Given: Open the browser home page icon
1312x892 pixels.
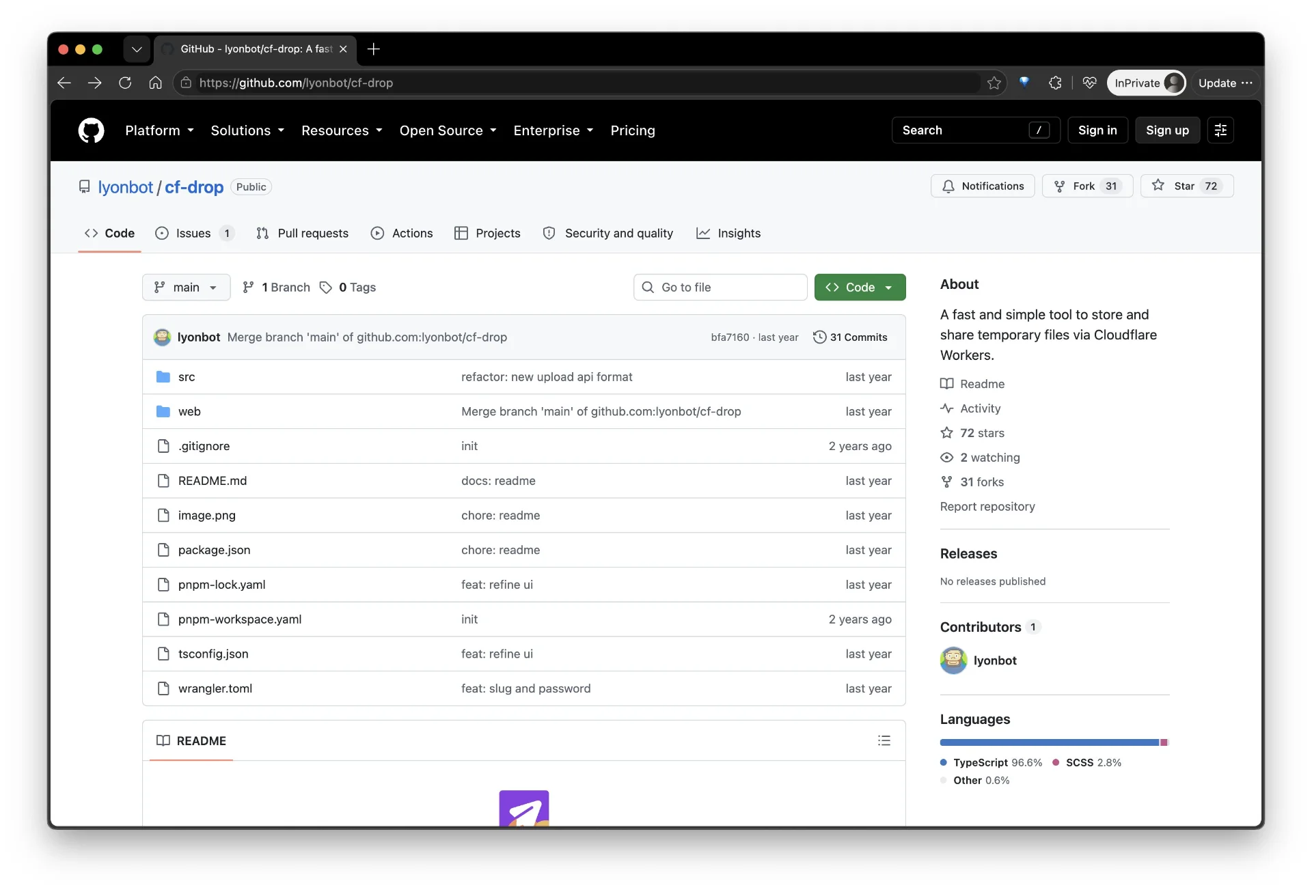Looking at the screenshot, I should [x=156, y=83].
